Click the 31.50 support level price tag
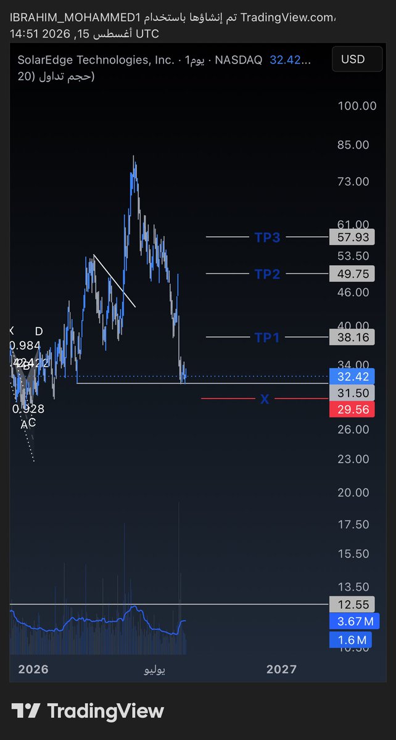 (x=352, y=393)
